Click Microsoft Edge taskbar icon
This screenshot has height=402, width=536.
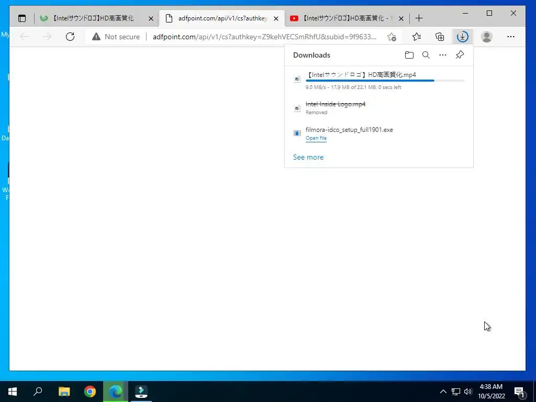pos(116,392)
